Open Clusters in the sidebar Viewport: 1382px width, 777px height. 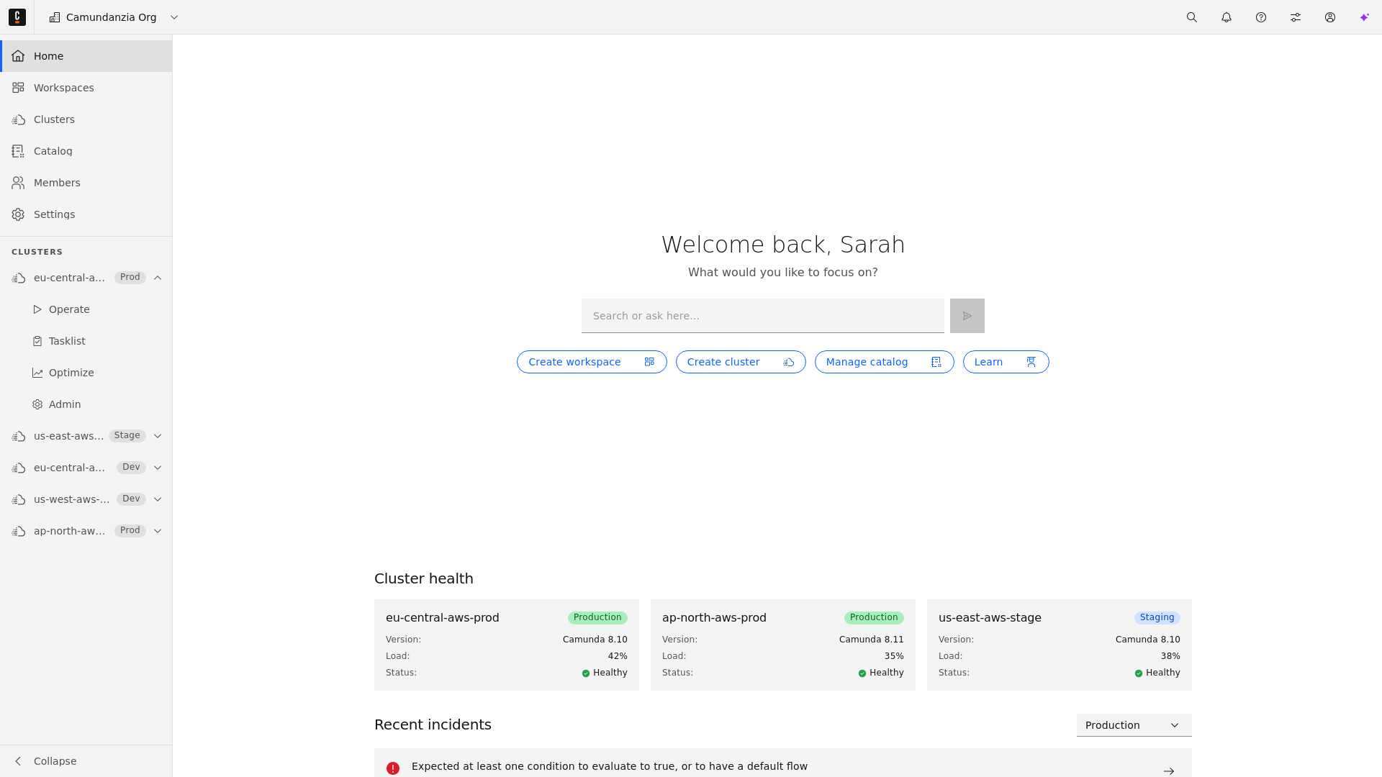86,119
